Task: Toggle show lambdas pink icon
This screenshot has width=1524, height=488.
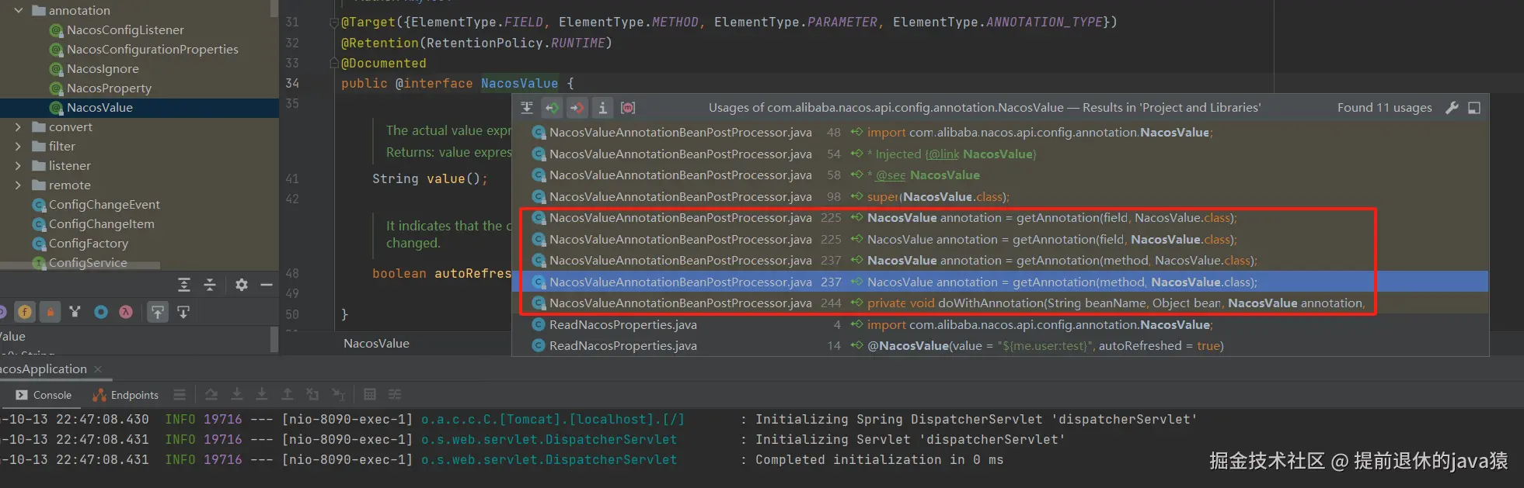Action: coord(126,312)
